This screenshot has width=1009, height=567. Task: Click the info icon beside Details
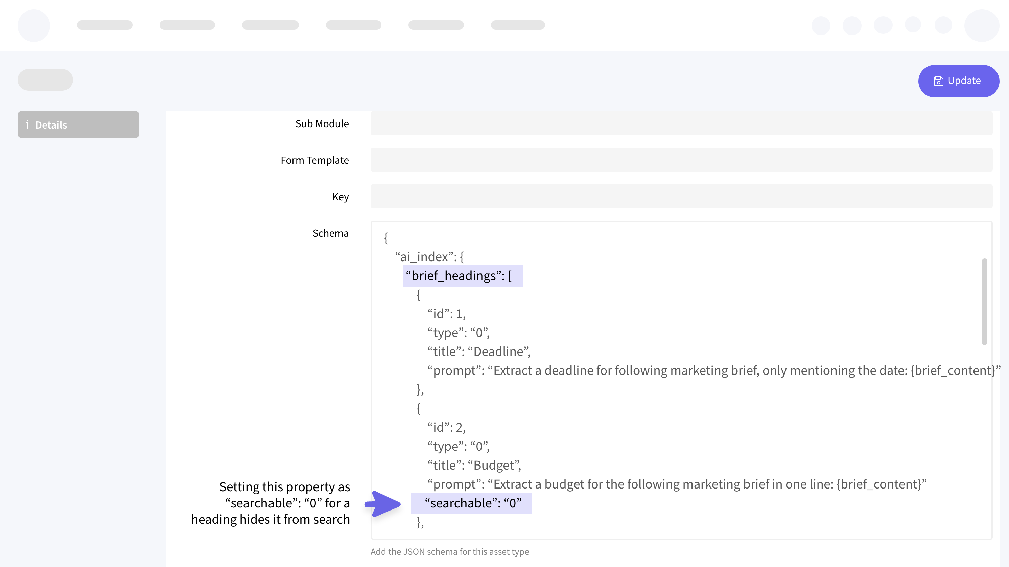click(x=27, y=124)
